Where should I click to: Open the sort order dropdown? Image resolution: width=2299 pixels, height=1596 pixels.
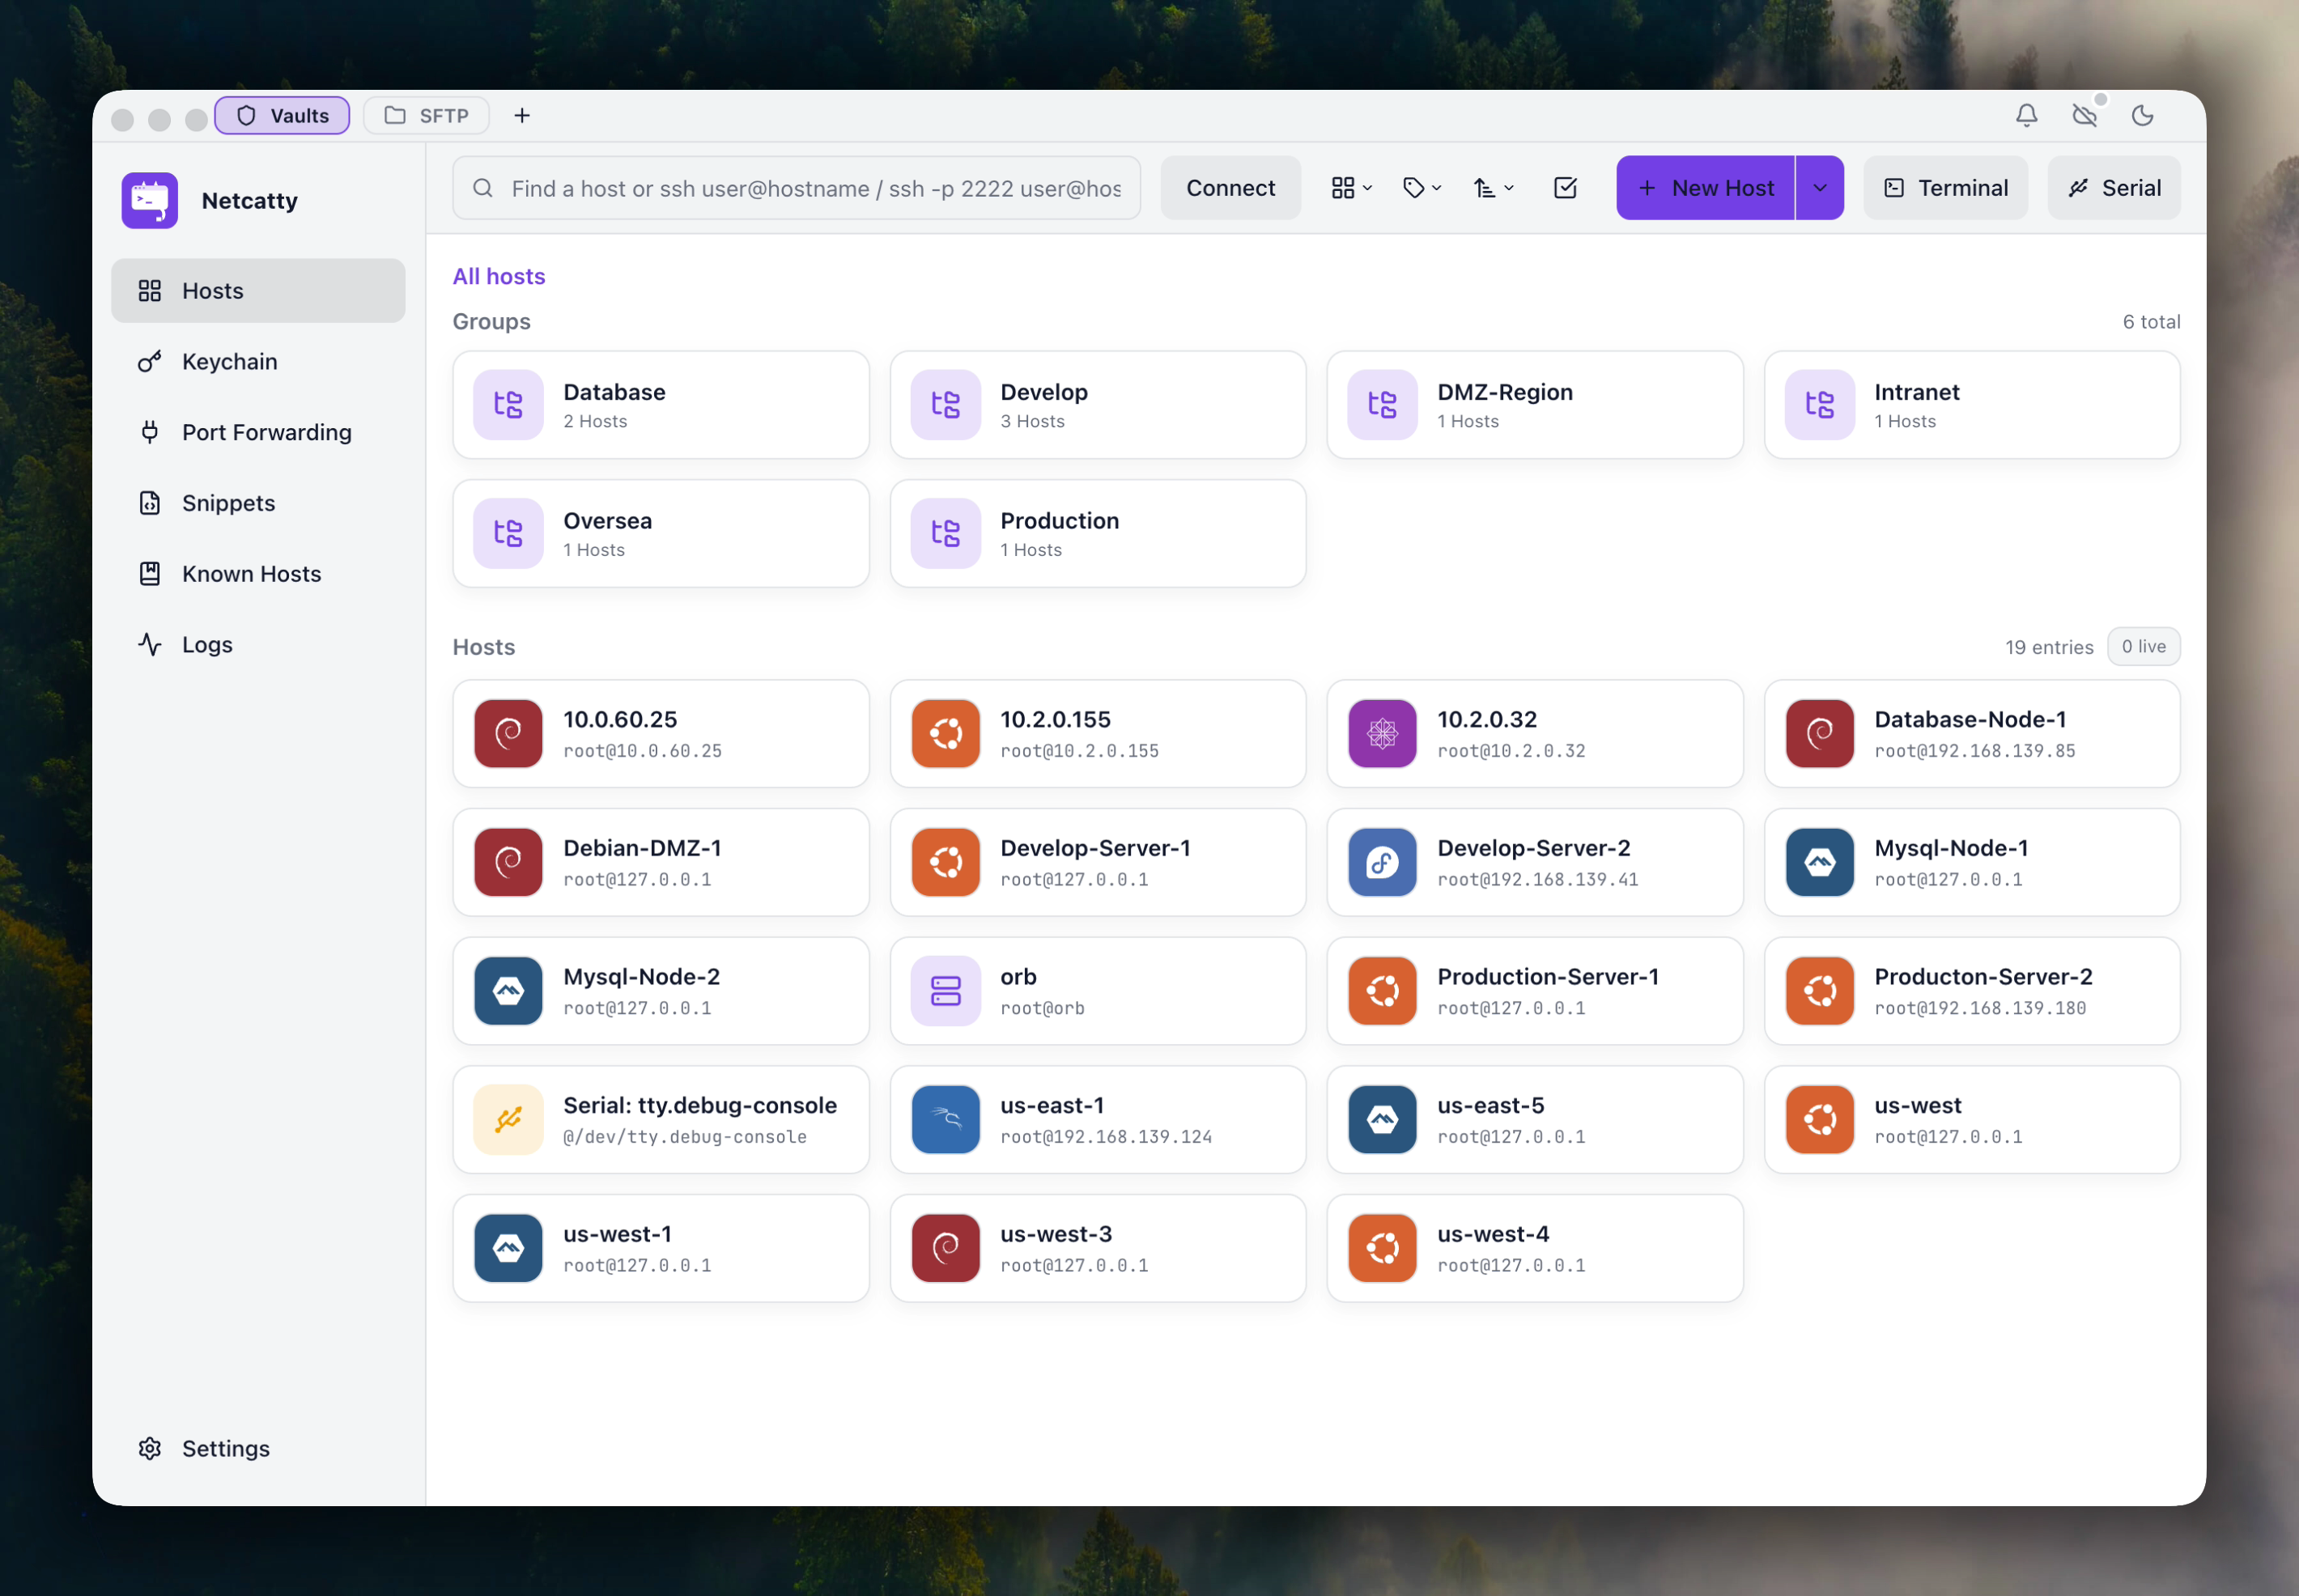point(1493,188)
